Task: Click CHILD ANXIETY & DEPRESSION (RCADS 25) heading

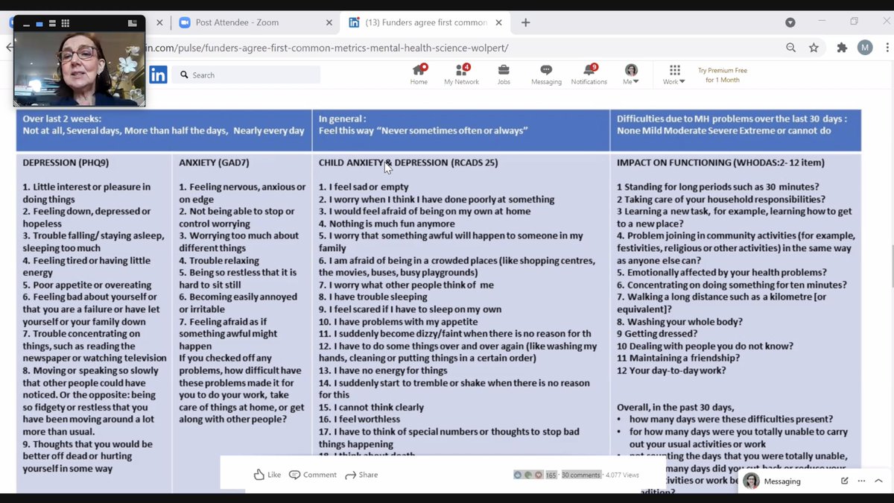Action: pyautogui.click(x=408, y=162)
